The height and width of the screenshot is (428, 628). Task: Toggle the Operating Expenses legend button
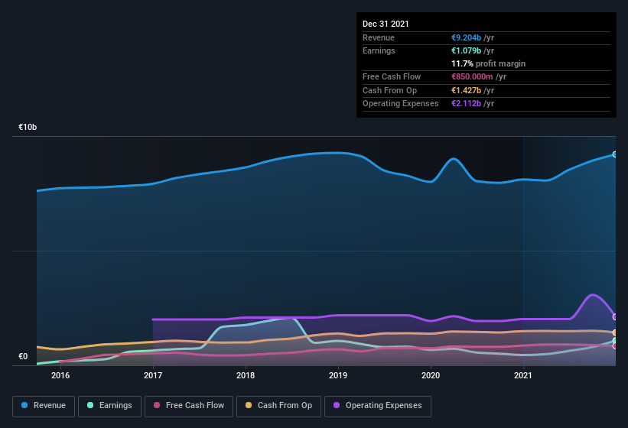coord(378,406)
